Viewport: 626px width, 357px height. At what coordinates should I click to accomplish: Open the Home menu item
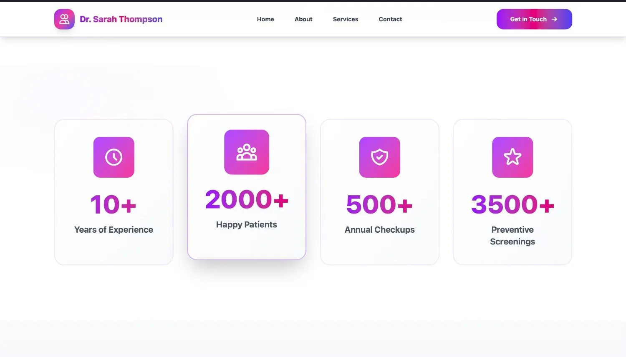(x=265, y=19)
